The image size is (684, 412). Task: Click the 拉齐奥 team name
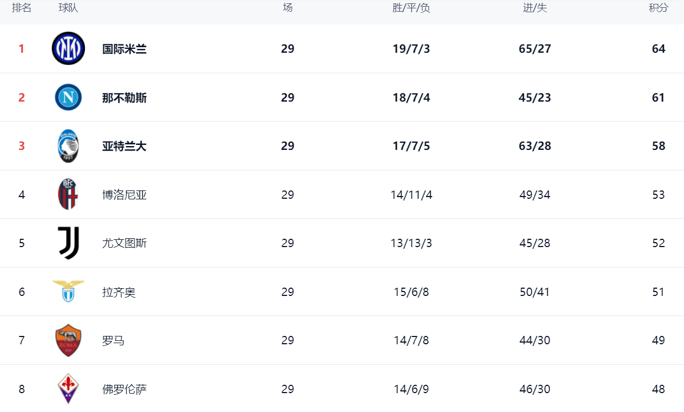119,292
